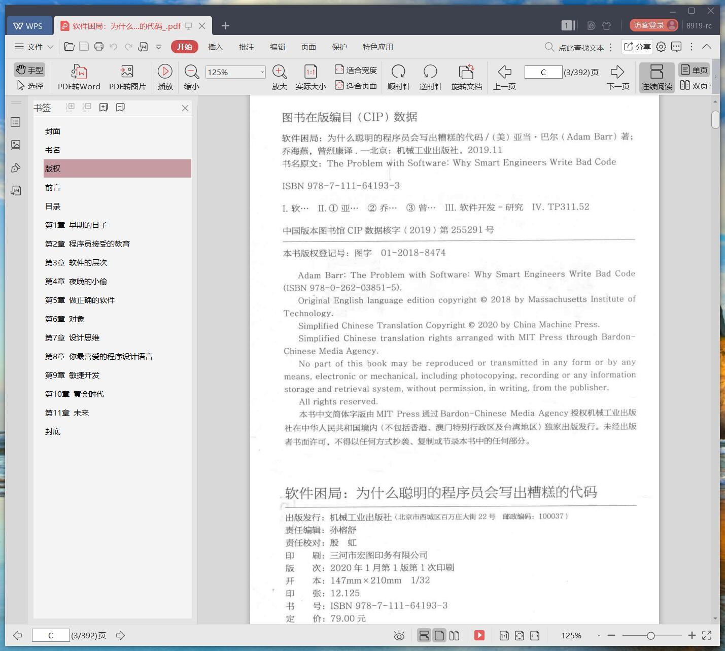Select the 保护 ribbon tab
Screen dimensions: 725x651
tap(339, 47)
